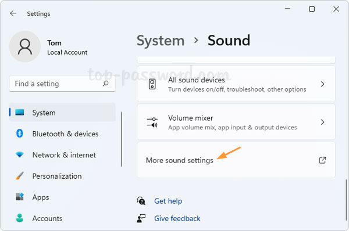Expand All sound devices chevron
This screenshot has height=231, width=349.
[x=322, y=84]
